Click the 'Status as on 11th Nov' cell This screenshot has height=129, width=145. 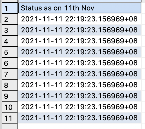pyautogui.click(x=80, y=8)
